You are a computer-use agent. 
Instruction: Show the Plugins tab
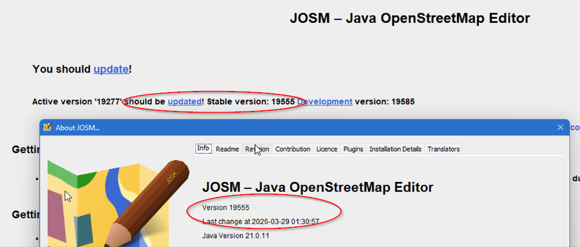(354, 149)
